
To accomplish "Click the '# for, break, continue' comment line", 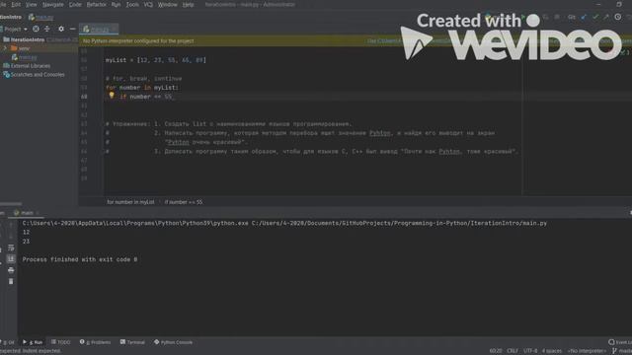I will (143, 79).
